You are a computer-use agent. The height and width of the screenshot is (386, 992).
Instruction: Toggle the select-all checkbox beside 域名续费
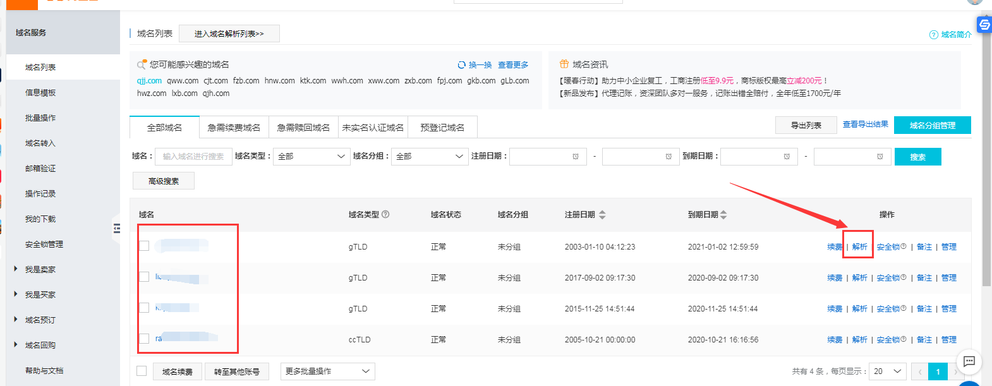(142, 371)
